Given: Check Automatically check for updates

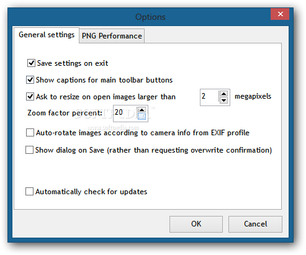Looking at the screenshot, I should pyautogui.click(x=29, y=192).
